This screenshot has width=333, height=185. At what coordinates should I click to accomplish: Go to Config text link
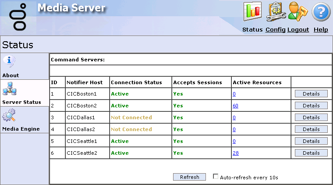click(x=275, y=30)
